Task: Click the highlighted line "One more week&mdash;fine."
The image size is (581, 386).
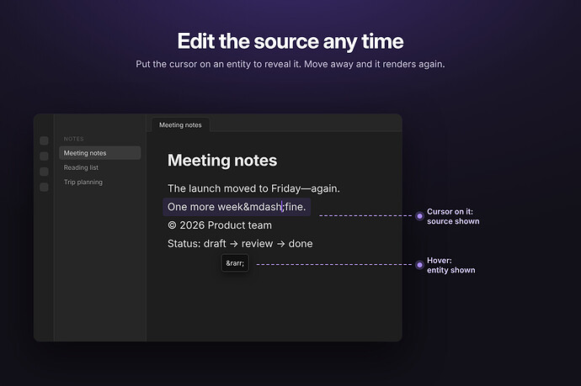Action: (237, 207)
